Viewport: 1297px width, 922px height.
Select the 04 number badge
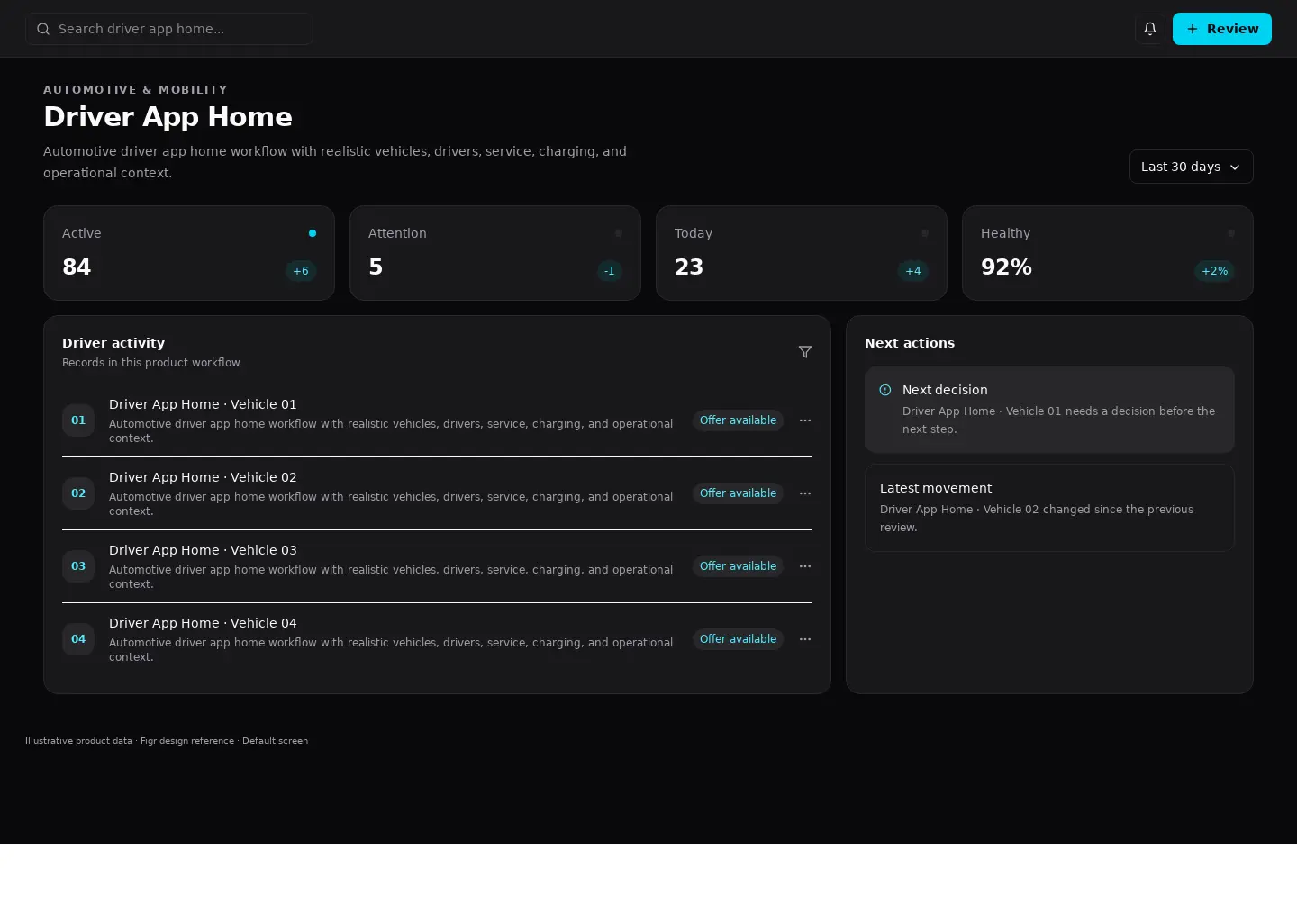78,639
